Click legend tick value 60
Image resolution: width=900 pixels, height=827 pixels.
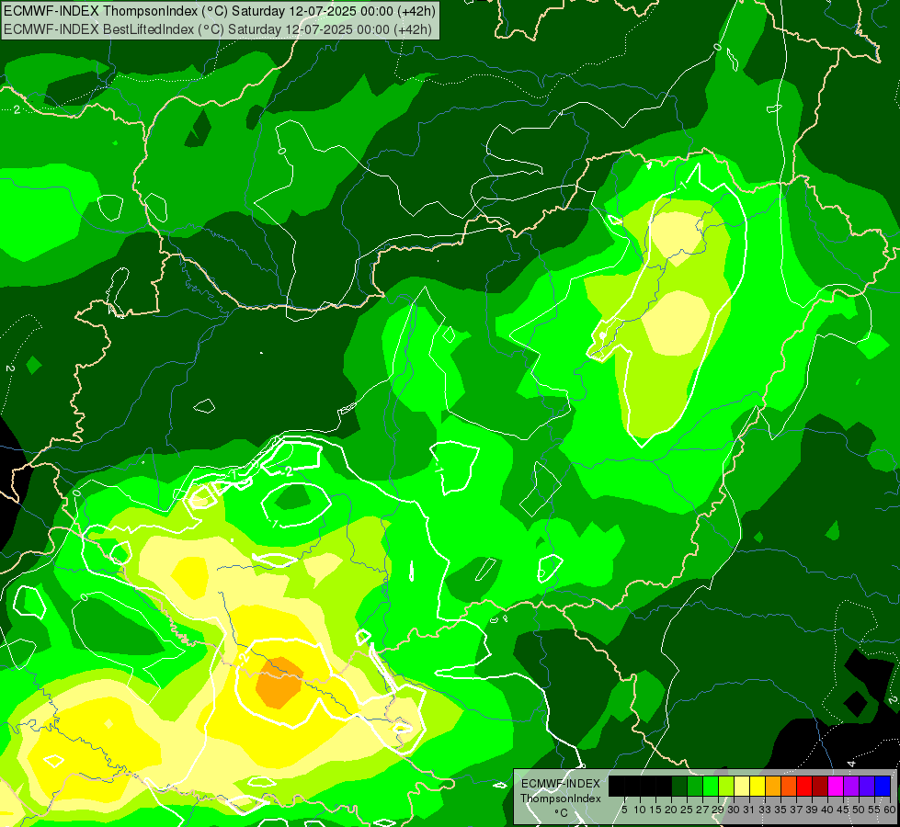(890, 810)
